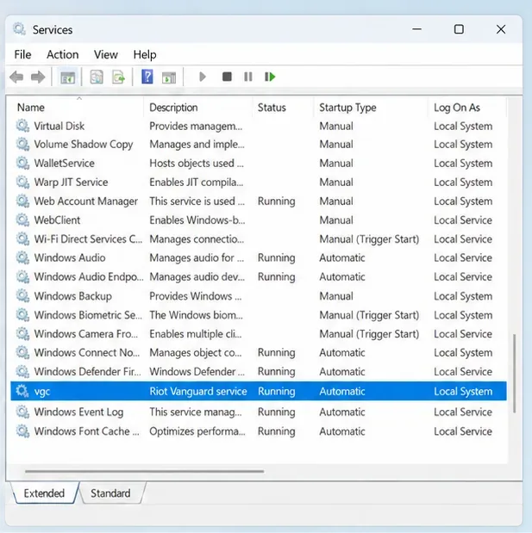Click gear icon beside Virtual Disk
The width and height of the screenshot is (532, 533).
[22, 126]
